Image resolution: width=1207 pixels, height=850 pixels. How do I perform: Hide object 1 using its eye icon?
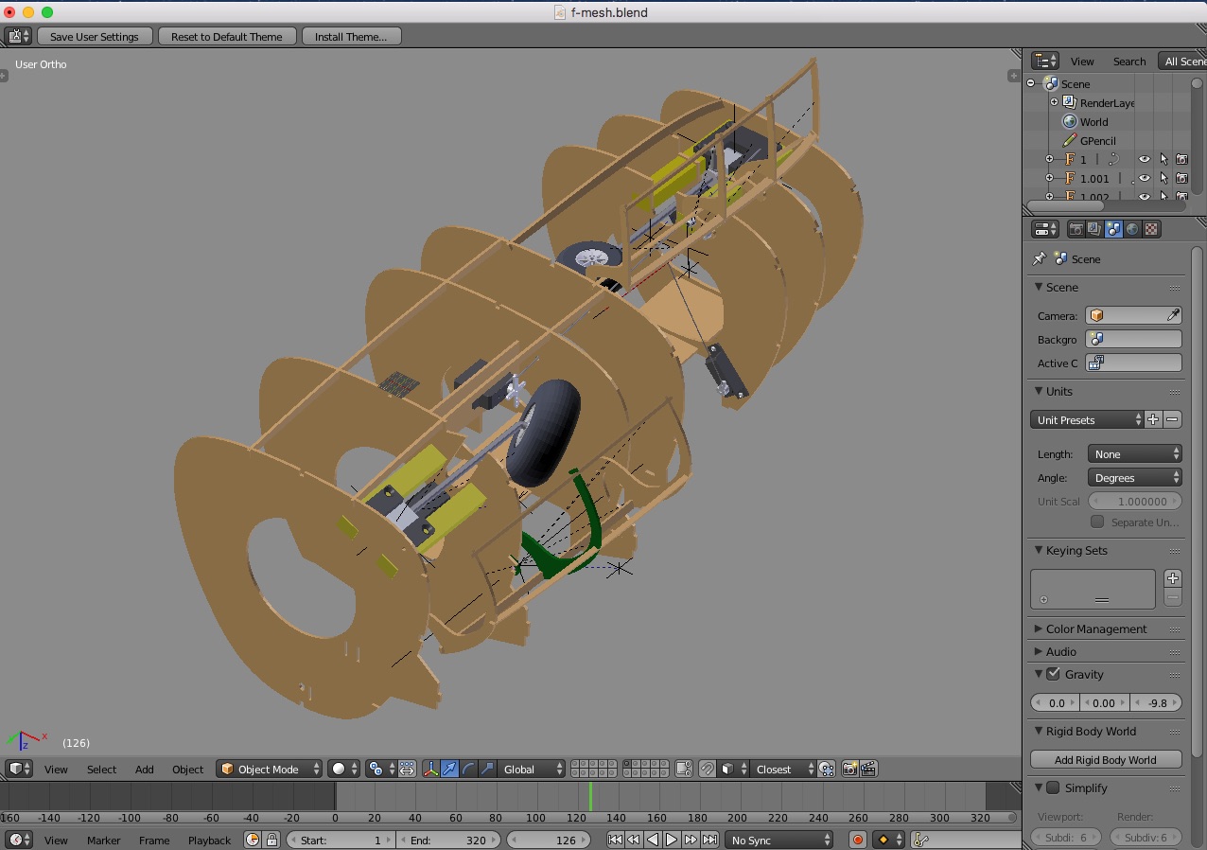pos(1144,159)
